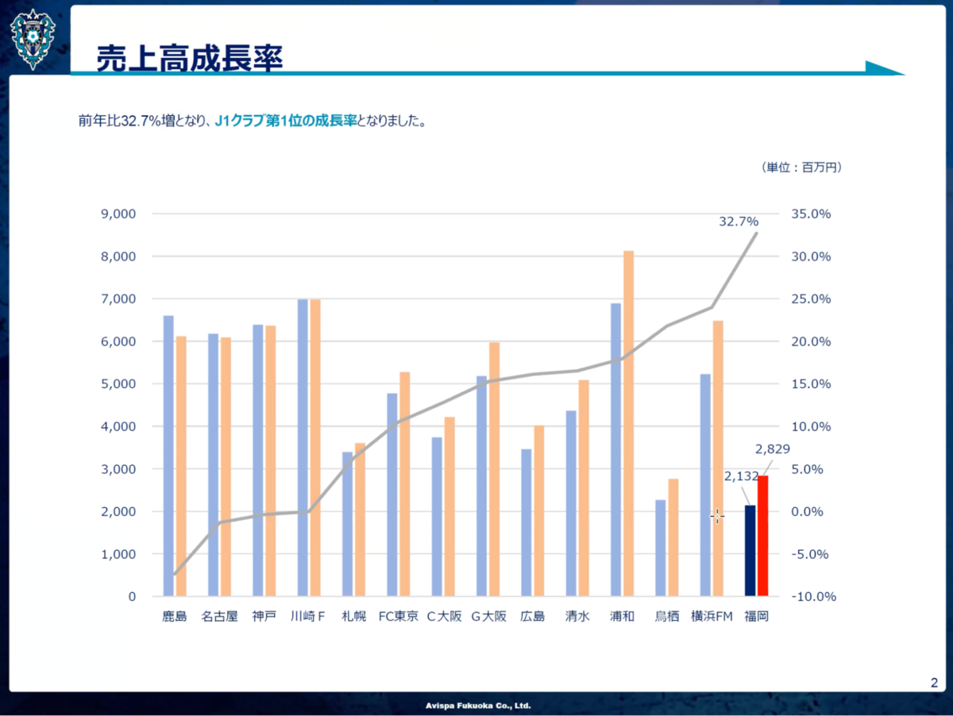Click the slide page number 2
The width and height of the screenshot is (953, 716).
click(x=934, y=683)
